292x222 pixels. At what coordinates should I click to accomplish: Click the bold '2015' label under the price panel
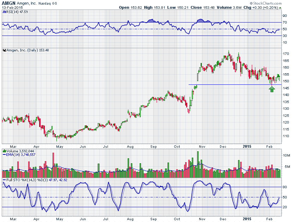coord(247,147)
